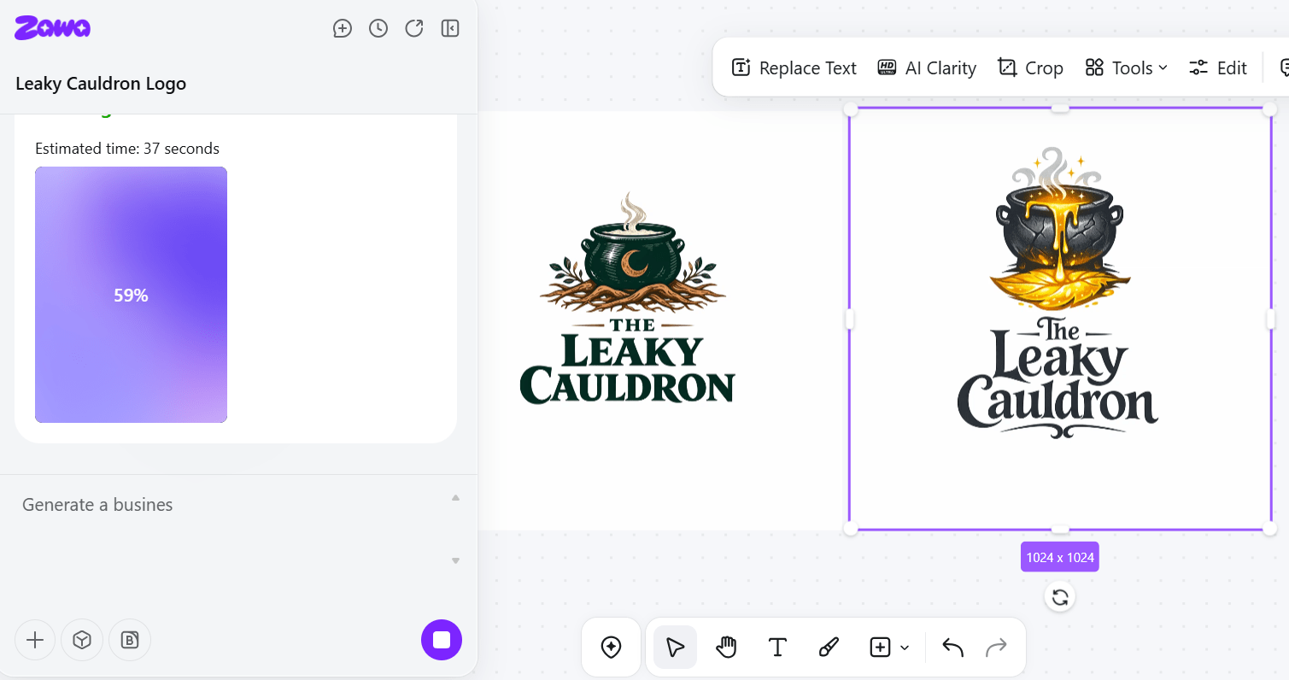This screenshot has width=1289, height=680.
Task: Undo the last action
Action: point(952,648)
